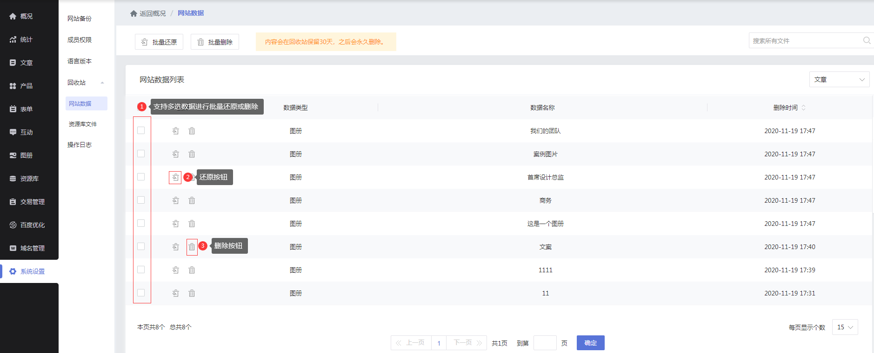The width and height of the screenshot is (874, 353).
Task: Click 下一页 next page button
Action: (467, 343)
